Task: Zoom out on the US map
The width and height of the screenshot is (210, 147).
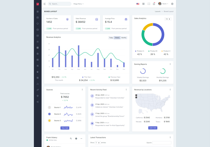Action: pos(136,97)
